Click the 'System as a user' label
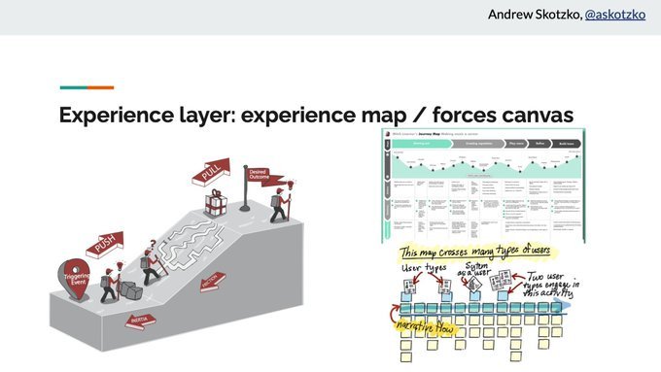 [x=475, y=270]
